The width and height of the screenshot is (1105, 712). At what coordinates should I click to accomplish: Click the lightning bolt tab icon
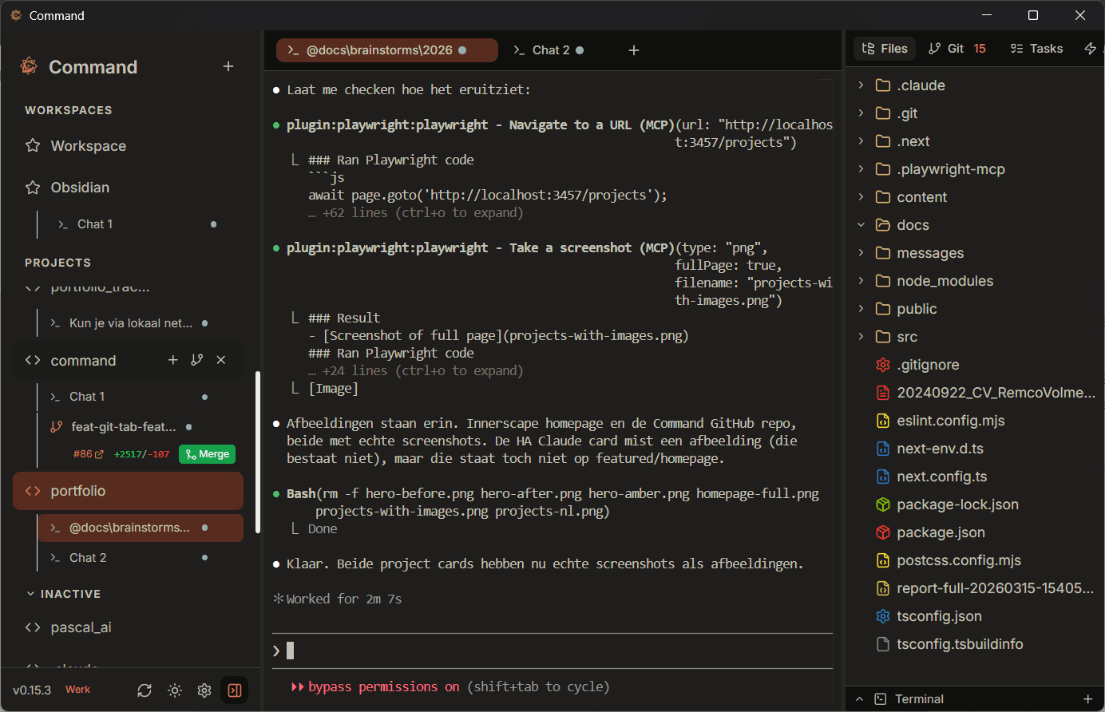coord(1090,49)
